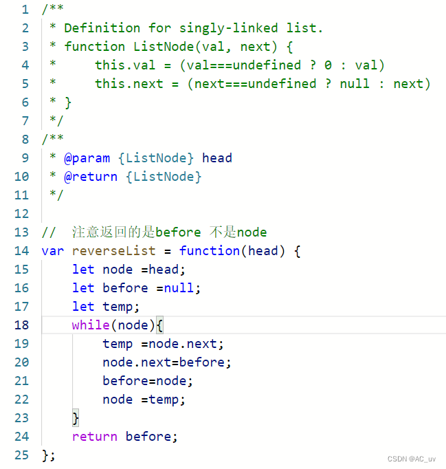Image resolution: width=446 pixels, height=469 pixels.
Task: Click 'let node =head;' statement
Action: click(x=129, y=270)
